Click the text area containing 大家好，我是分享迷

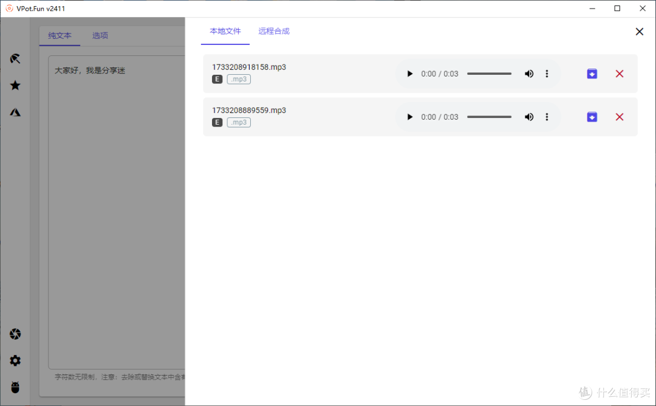pos(117,212)
